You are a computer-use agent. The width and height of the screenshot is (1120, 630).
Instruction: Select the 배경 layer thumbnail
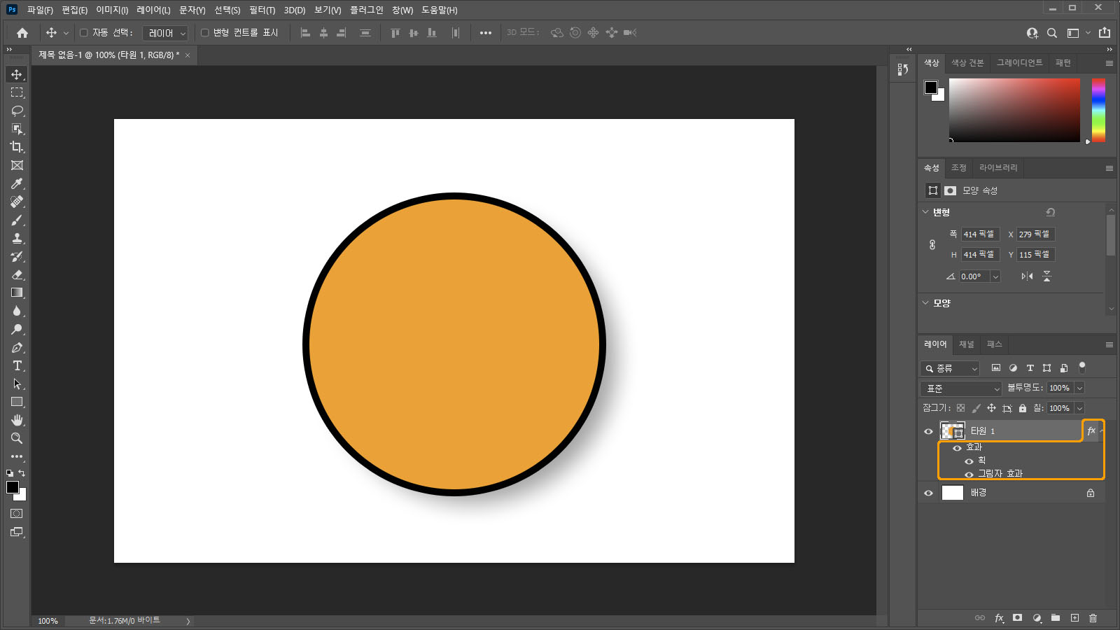coord(953,493)
